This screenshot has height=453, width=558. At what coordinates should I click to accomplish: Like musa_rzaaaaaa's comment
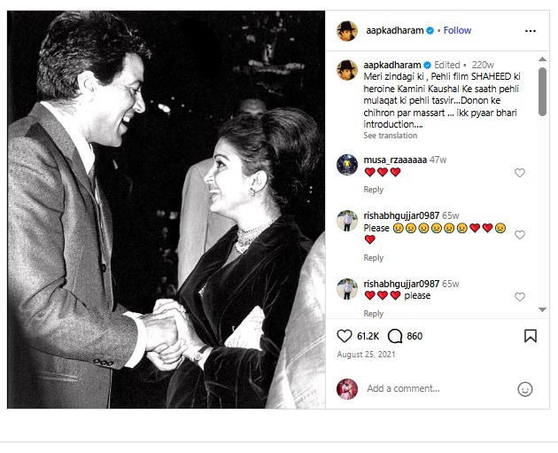pos(520,173)
